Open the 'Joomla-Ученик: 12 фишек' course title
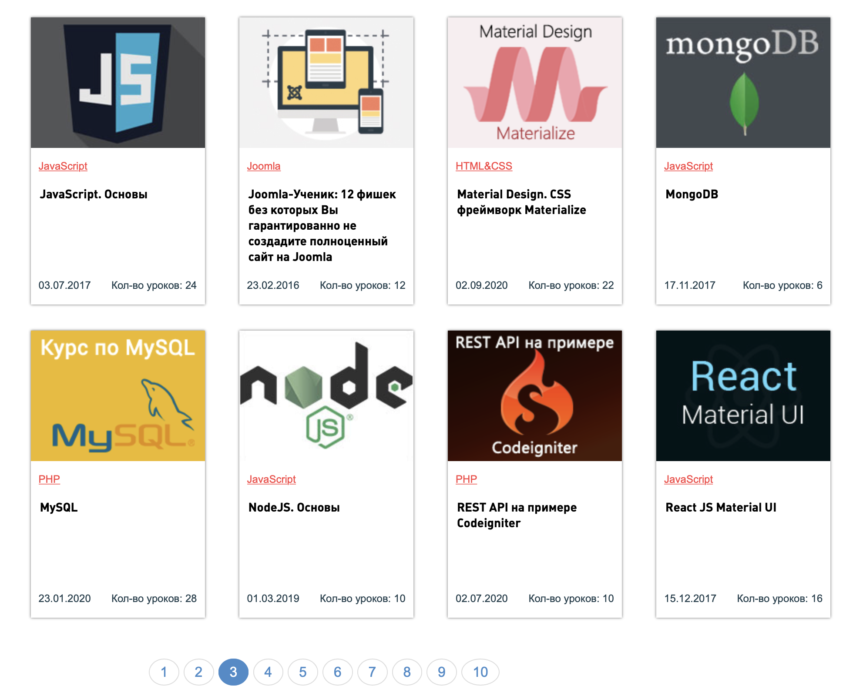Screen dimensions: 853x696 click(322, 226)
